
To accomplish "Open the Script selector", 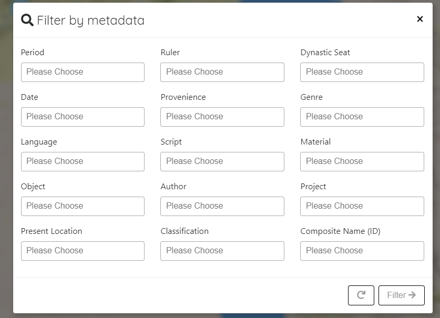I will coord(222,161).
